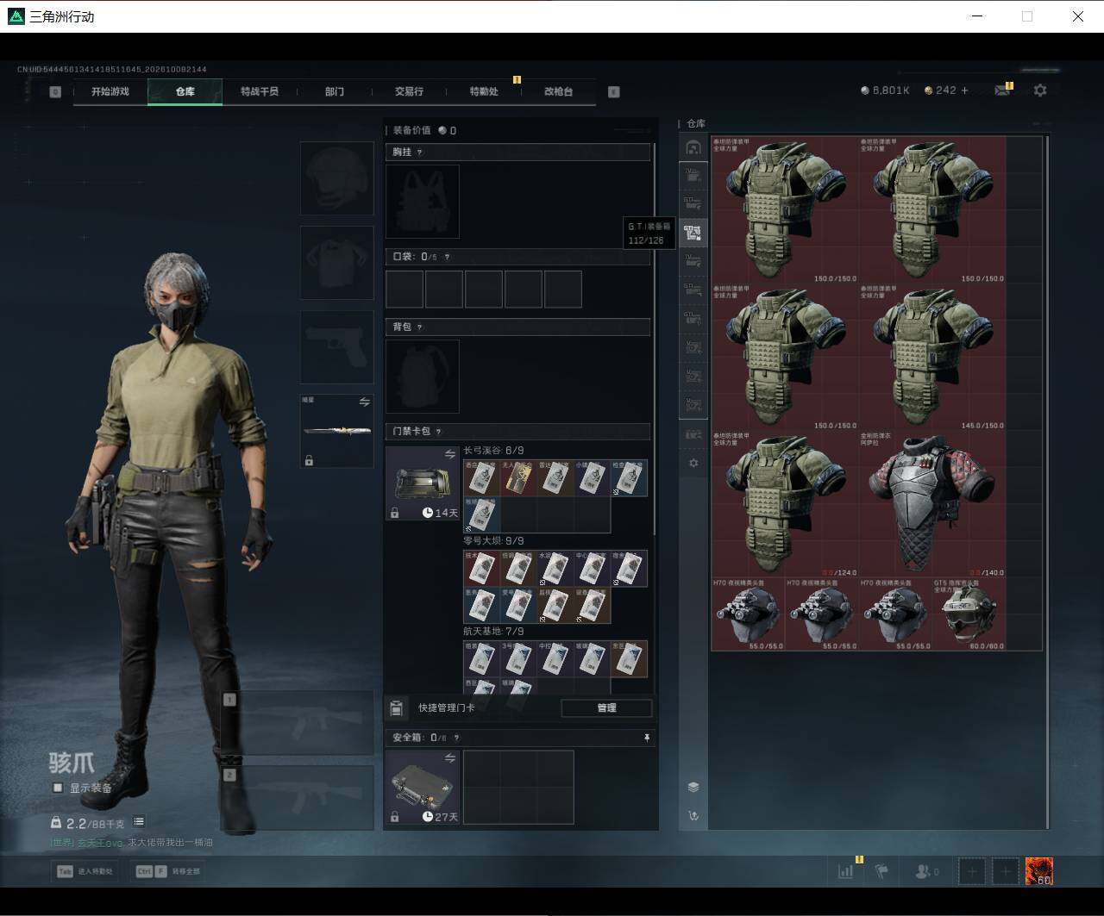Open the 改枪台 tab

pos(558,91)
